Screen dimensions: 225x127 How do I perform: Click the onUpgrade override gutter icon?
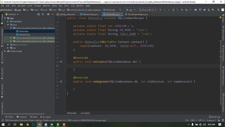pos(61,81)
